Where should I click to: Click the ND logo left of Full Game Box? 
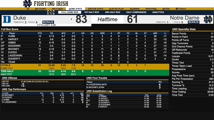coord(51,12)
